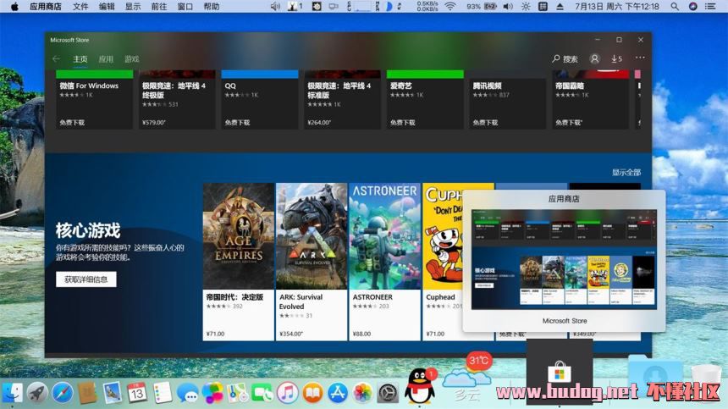Viewport: 728px width, 409px height.
Task: Open Calendar from the Dock
Action: 137,393
